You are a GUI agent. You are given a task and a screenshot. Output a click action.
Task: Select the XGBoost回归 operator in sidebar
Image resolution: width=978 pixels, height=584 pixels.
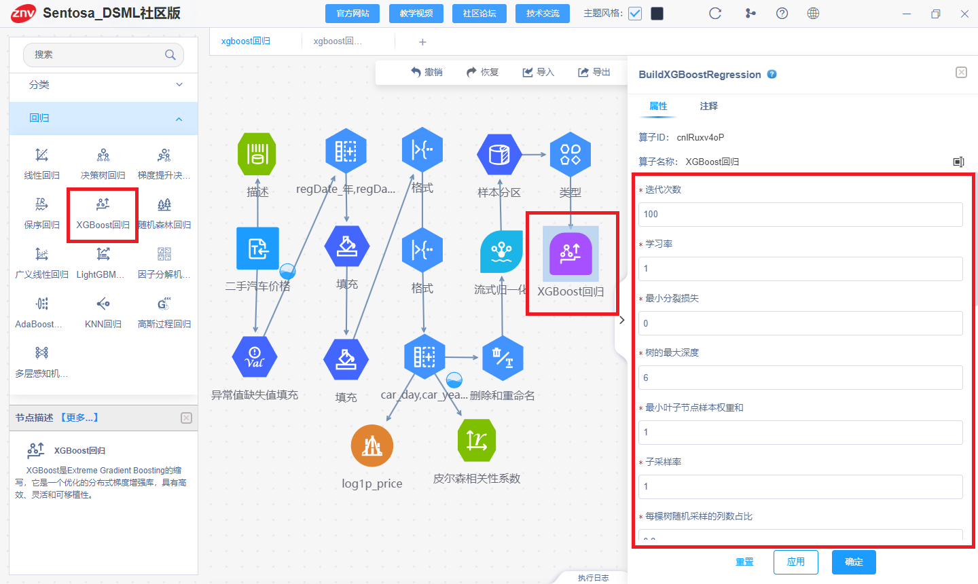[103, 204]
